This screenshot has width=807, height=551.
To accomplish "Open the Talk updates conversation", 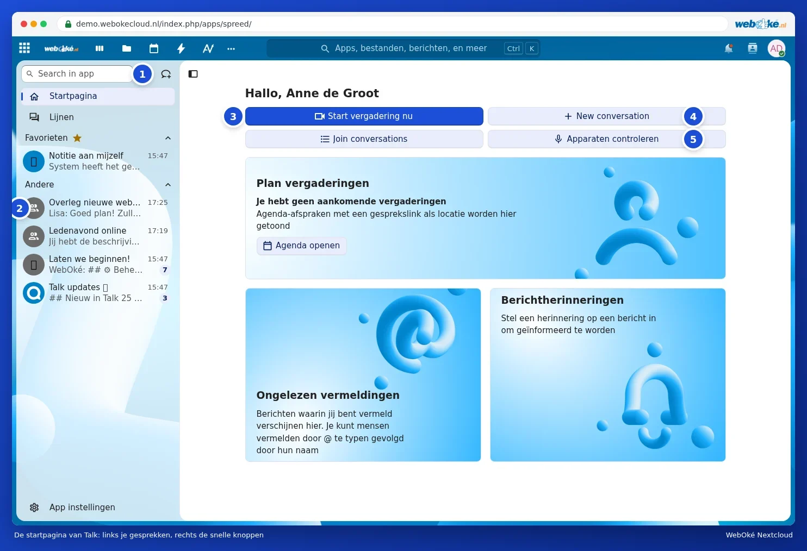I will pos(98,293).
